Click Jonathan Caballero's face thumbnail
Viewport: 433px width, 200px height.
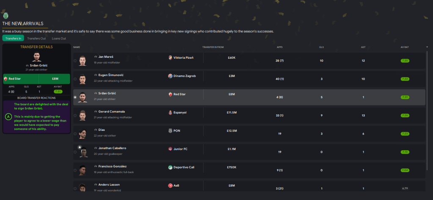coord(82,152)
